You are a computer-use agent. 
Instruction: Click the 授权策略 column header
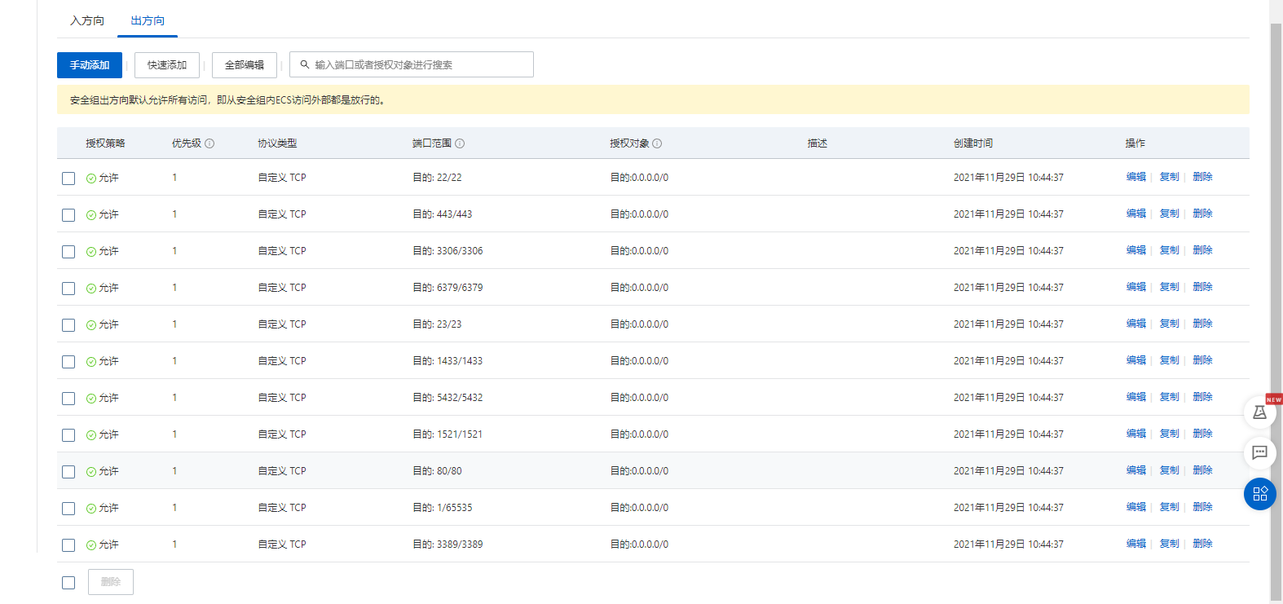106,143
